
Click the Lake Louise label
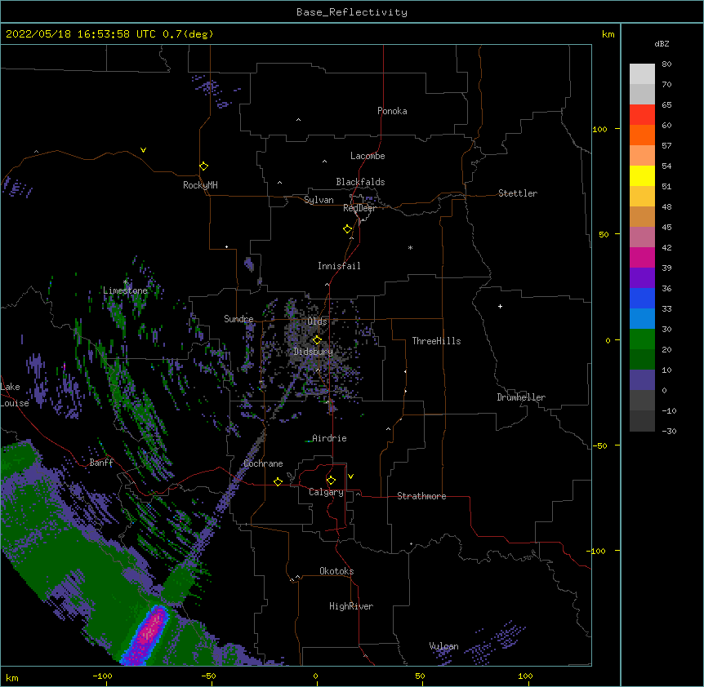click(15, 395)
